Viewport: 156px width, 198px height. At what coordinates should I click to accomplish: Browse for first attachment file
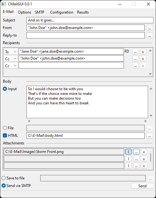pyautogui.click(x=136, y=152)
